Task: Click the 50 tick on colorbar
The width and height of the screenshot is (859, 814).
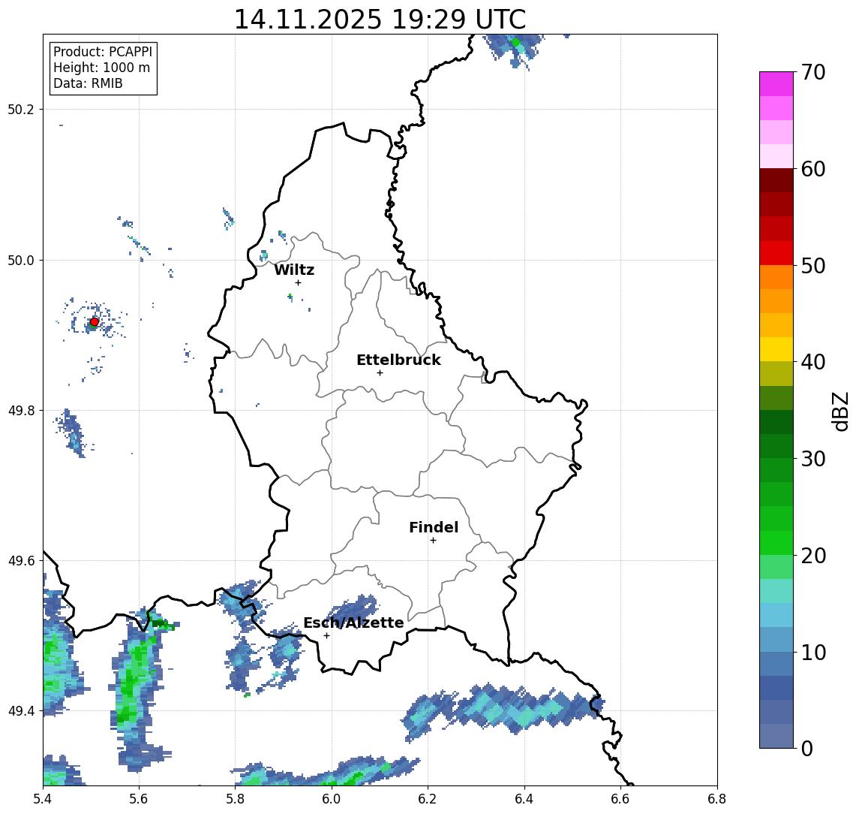Action: pyautogui.click(x=813, y=266)
